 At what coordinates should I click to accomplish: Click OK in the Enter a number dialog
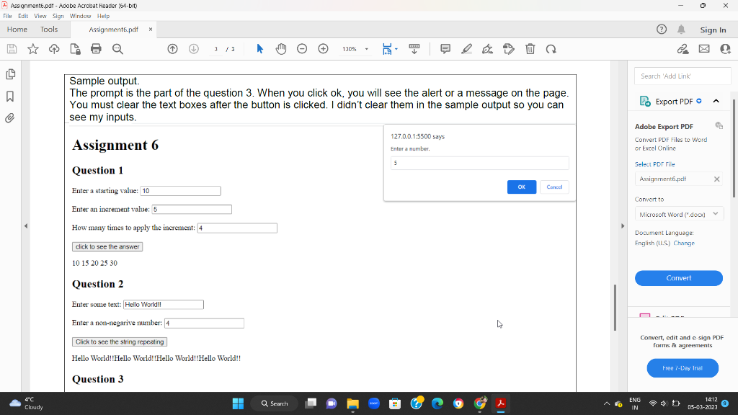[521, 187]
